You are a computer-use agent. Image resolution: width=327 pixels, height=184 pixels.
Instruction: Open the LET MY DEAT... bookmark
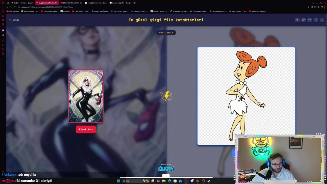point(50,11)
